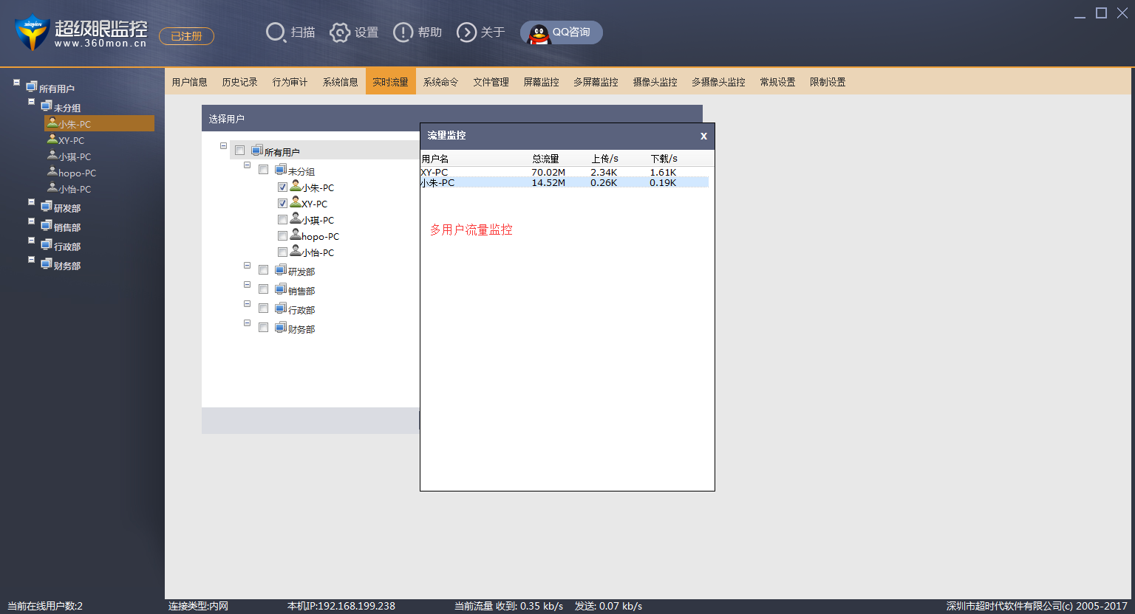Click the QQ咨询 penguin icon

coord(539,33)
